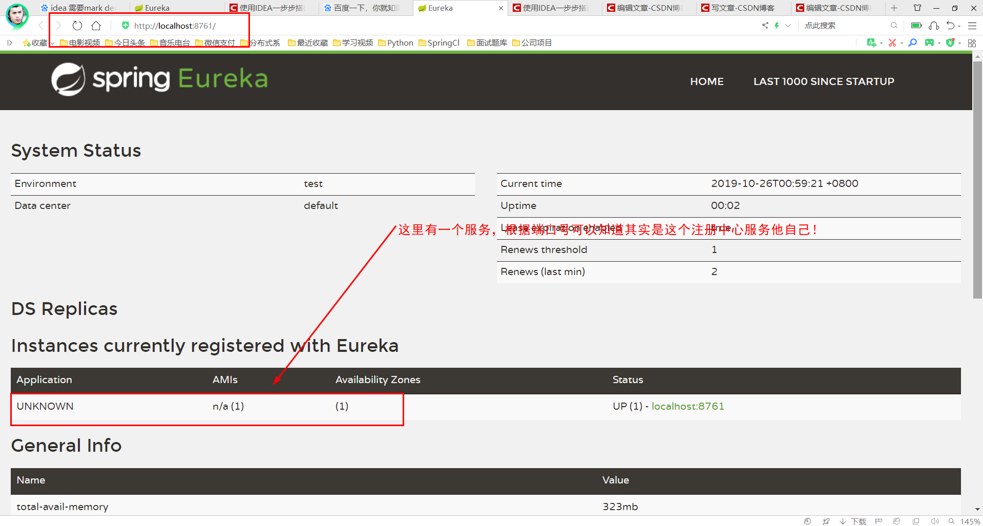
Task: Open a new tab with plus button
Action: [894, 8]
